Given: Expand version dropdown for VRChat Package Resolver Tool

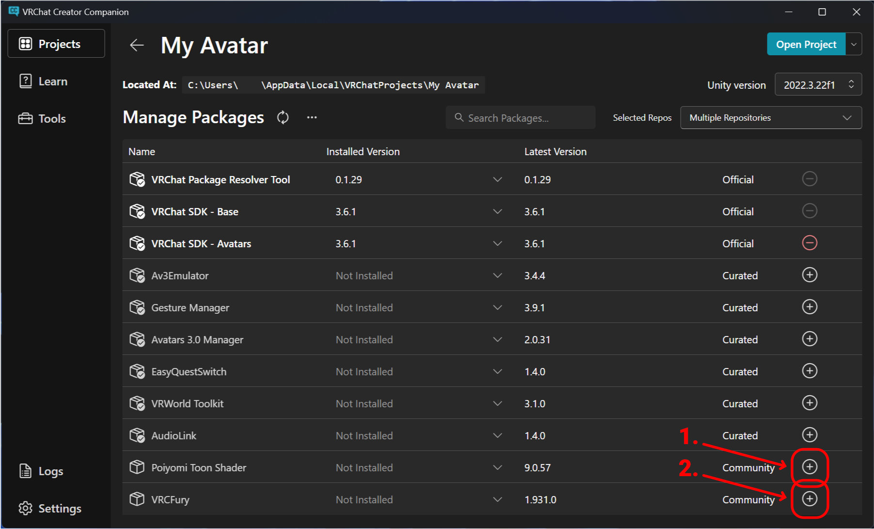Looking at the screenshot, I should [x=497, y=179].
